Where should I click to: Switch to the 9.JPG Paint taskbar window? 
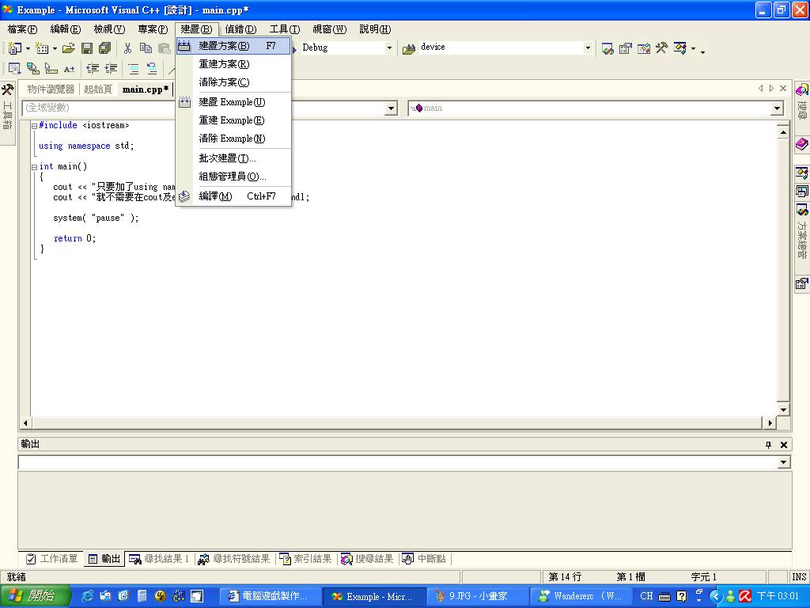coord(478,596)
